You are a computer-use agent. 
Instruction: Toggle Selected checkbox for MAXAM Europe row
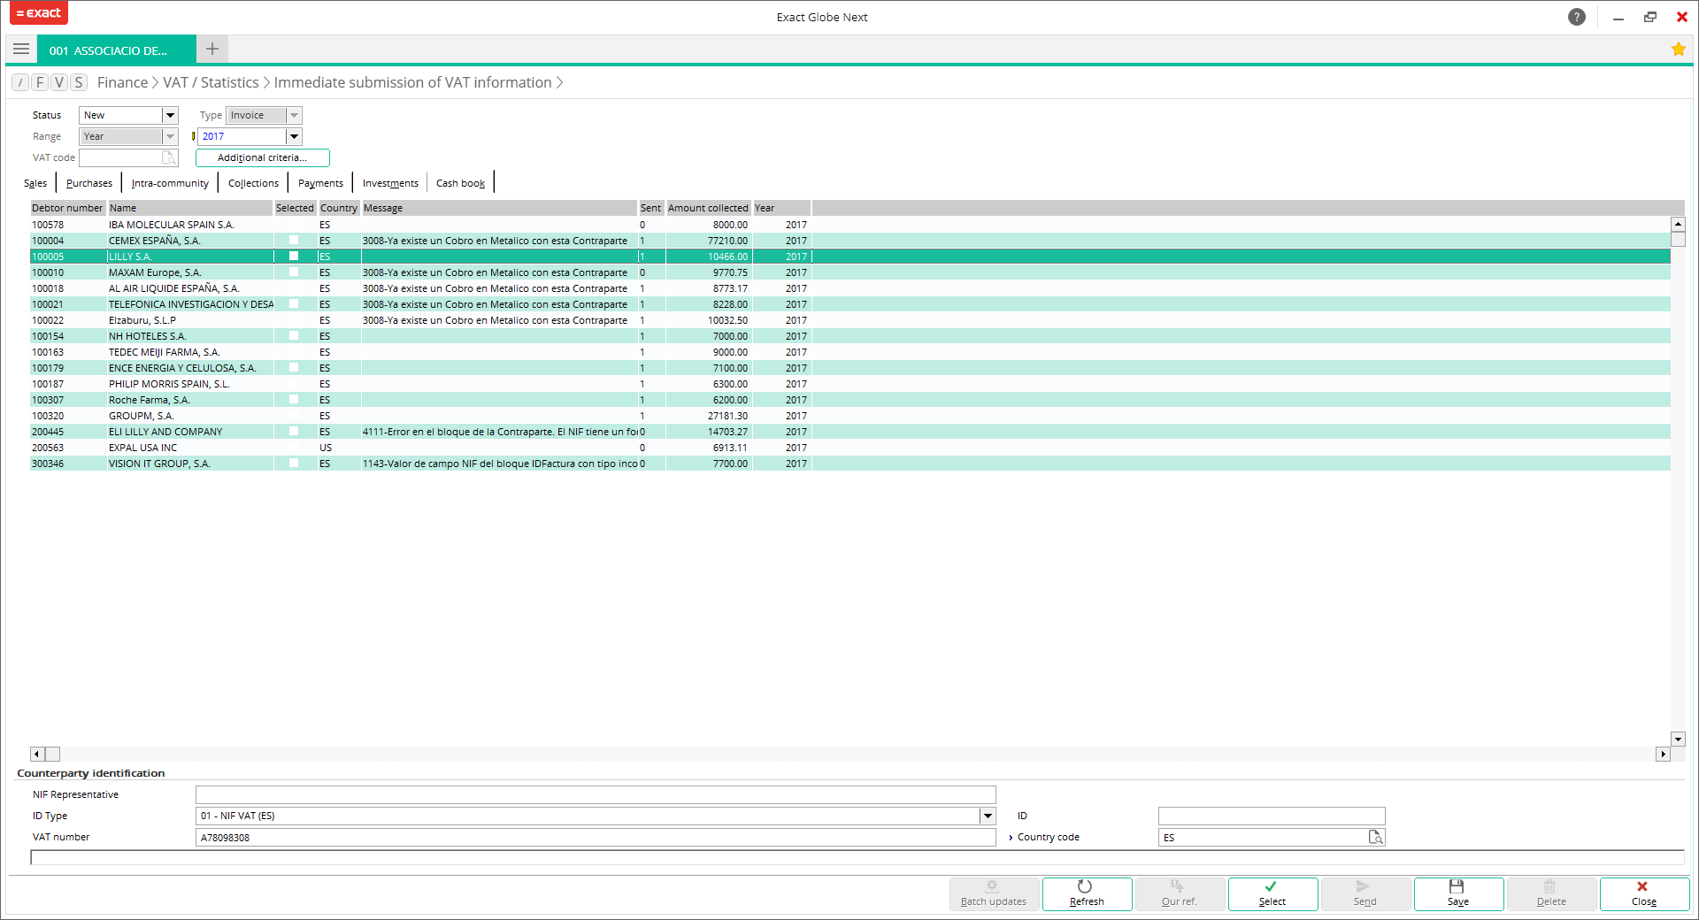pyautogui.click(x=294, y=272)
